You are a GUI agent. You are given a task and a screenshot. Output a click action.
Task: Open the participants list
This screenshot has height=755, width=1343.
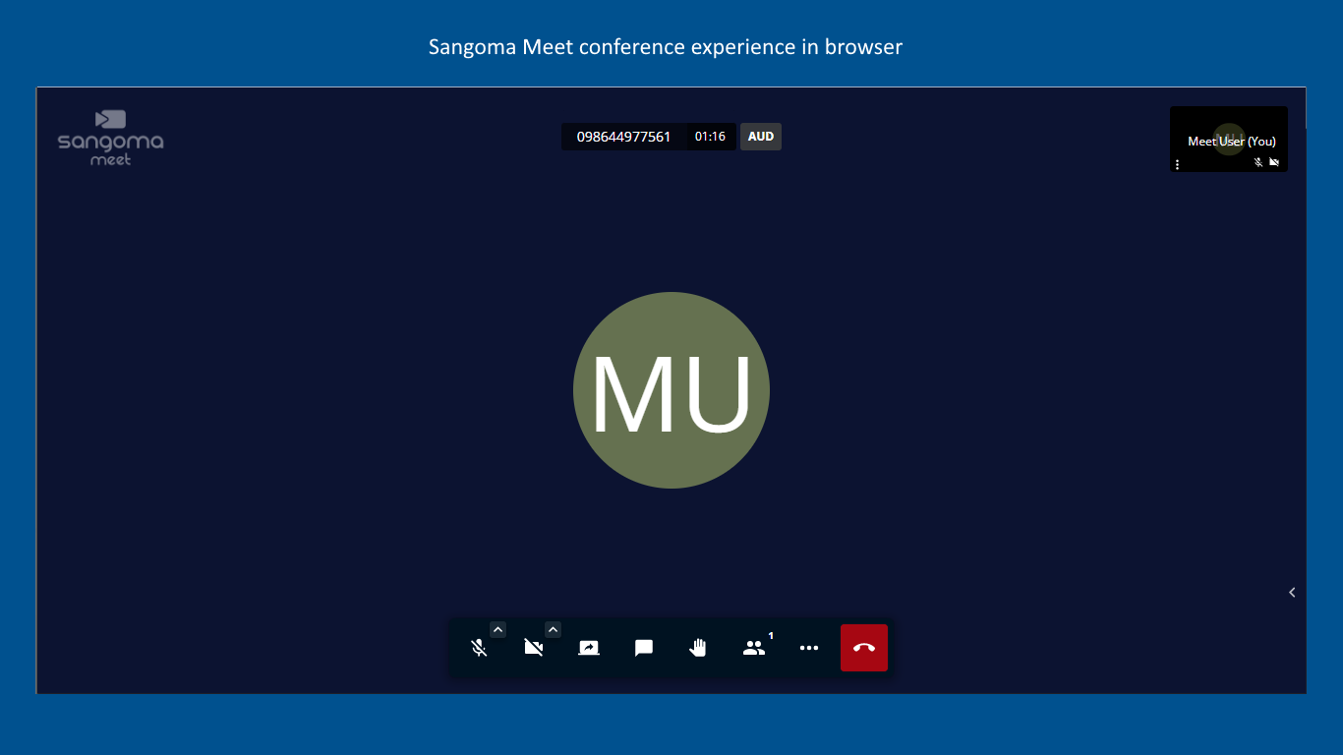754,648
